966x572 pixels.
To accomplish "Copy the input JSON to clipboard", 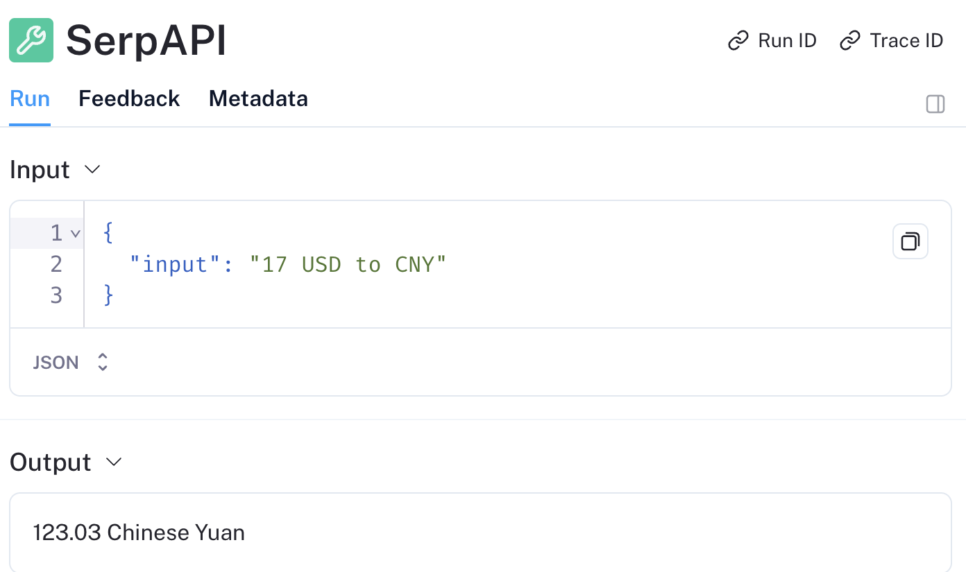I will 910,241.
